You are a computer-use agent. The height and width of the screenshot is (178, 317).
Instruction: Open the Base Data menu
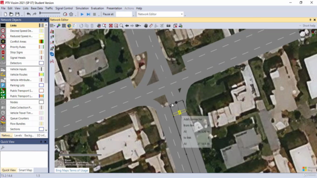pyautogui.click(x=37, y=8)
